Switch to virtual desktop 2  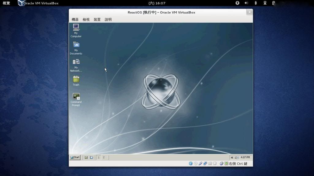(x=104, y=157)
